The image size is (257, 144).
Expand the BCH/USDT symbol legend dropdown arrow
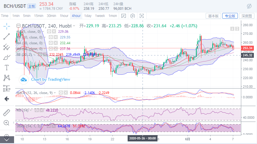[x=74, y=26]
